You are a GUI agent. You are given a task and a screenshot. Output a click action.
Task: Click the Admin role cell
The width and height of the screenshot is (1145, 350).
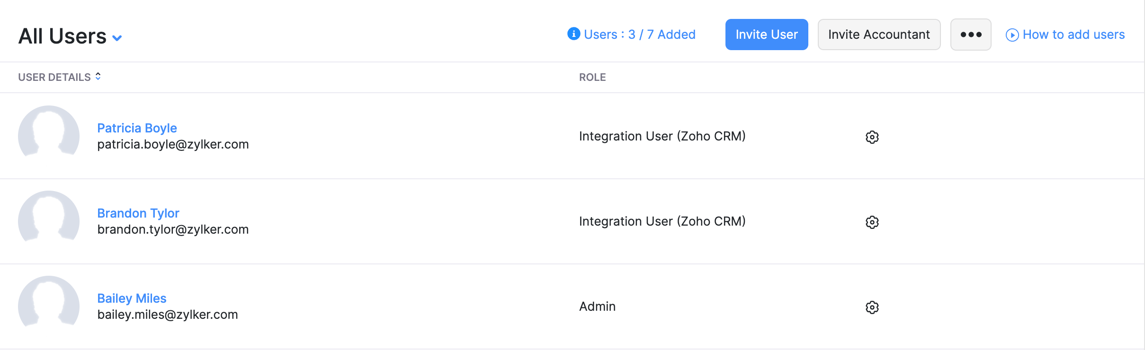597,306
